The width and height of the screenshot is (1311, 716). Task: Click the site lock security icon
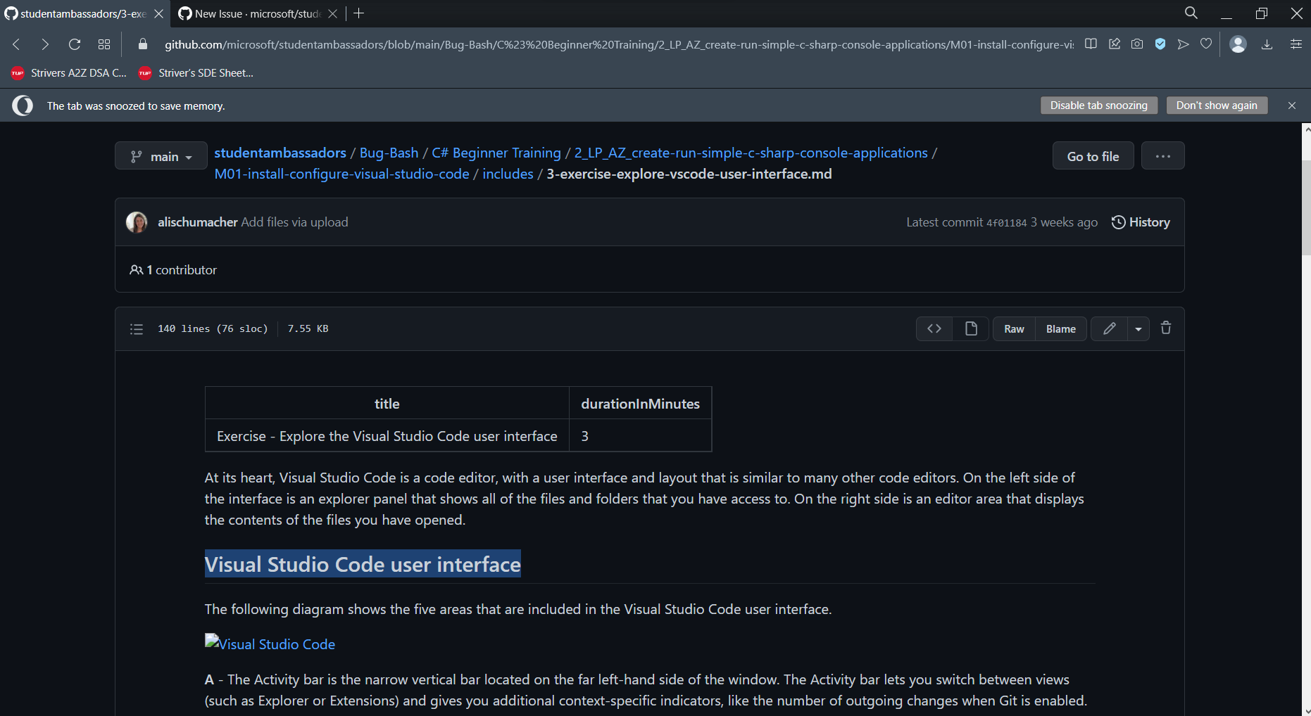(143, 44)
